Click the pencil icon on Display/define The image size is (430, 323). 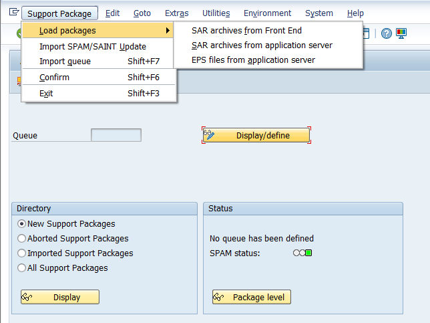(x=209, y=135)
